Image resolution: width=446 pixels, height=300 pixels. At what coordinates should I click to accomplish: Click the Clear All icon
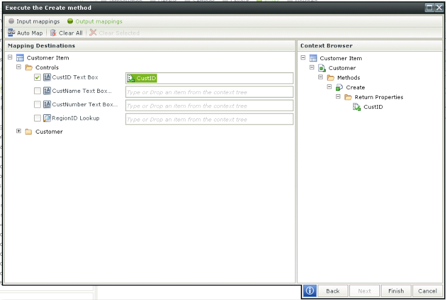[x=53, y=33]
